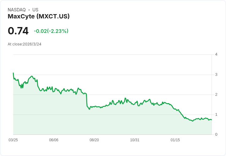Click the y-axis value 1
226x156 pixels.
coord(216,115)
